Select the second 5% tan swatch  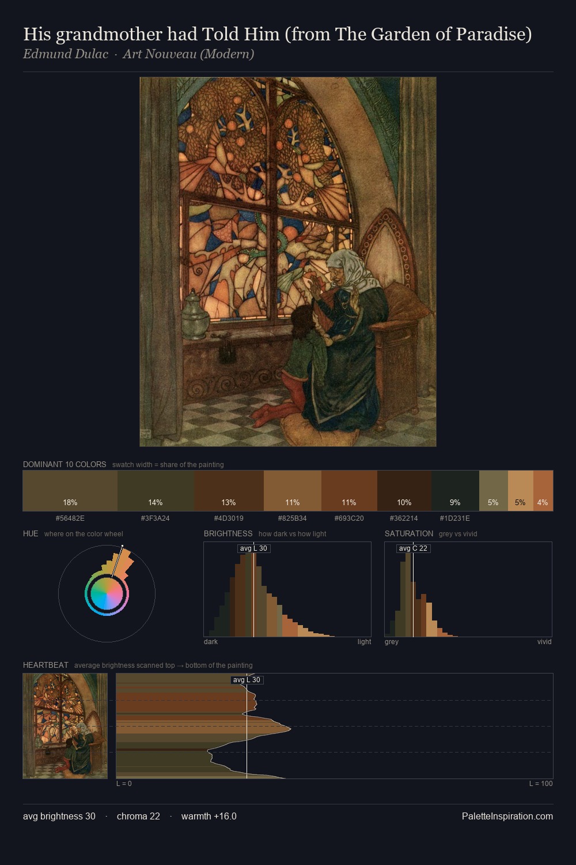pyautogui.click(x=521, y=491)
